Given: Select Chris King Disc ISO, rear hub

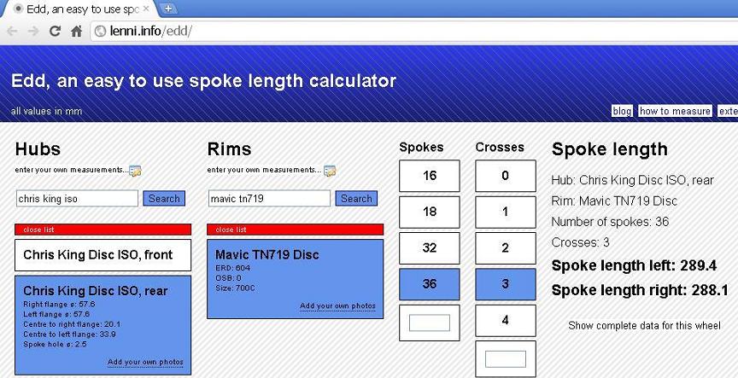Looking at the screenshot, I should point(103,325).
